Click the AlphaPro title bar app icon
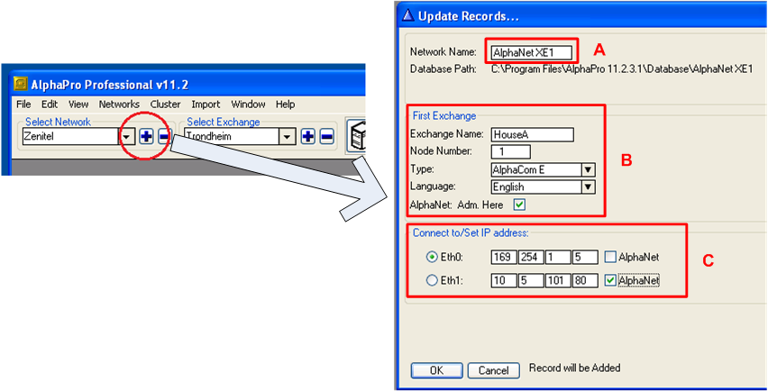The height and width of the screenshot is (391, 768). pyautogui.click(x=21, y=84)
